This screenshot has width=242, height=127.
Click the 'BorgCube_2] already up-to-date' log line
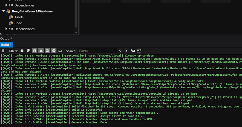tap(99, 94)
